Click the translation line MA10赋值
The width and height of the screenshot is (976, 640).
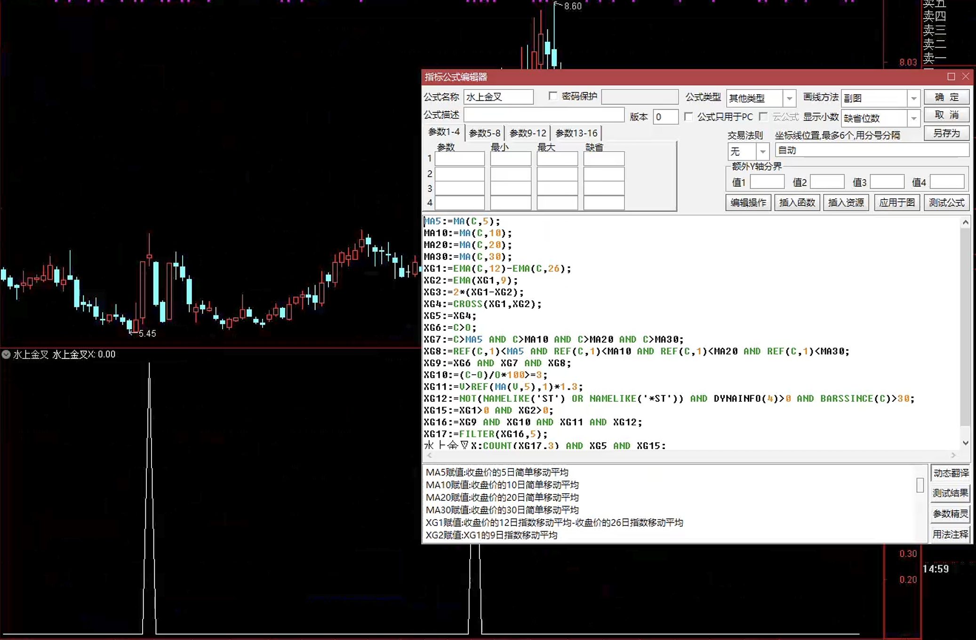(502, 485)
